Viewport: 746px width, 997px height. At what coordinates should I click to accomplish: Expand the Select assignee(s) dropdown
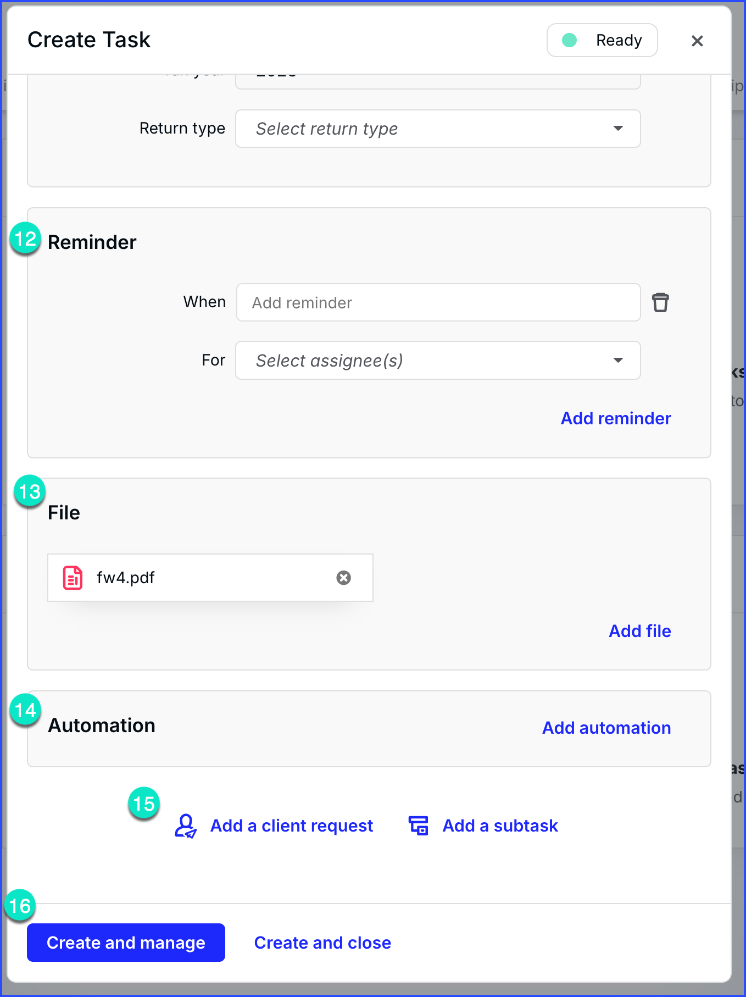click(438, 361)
